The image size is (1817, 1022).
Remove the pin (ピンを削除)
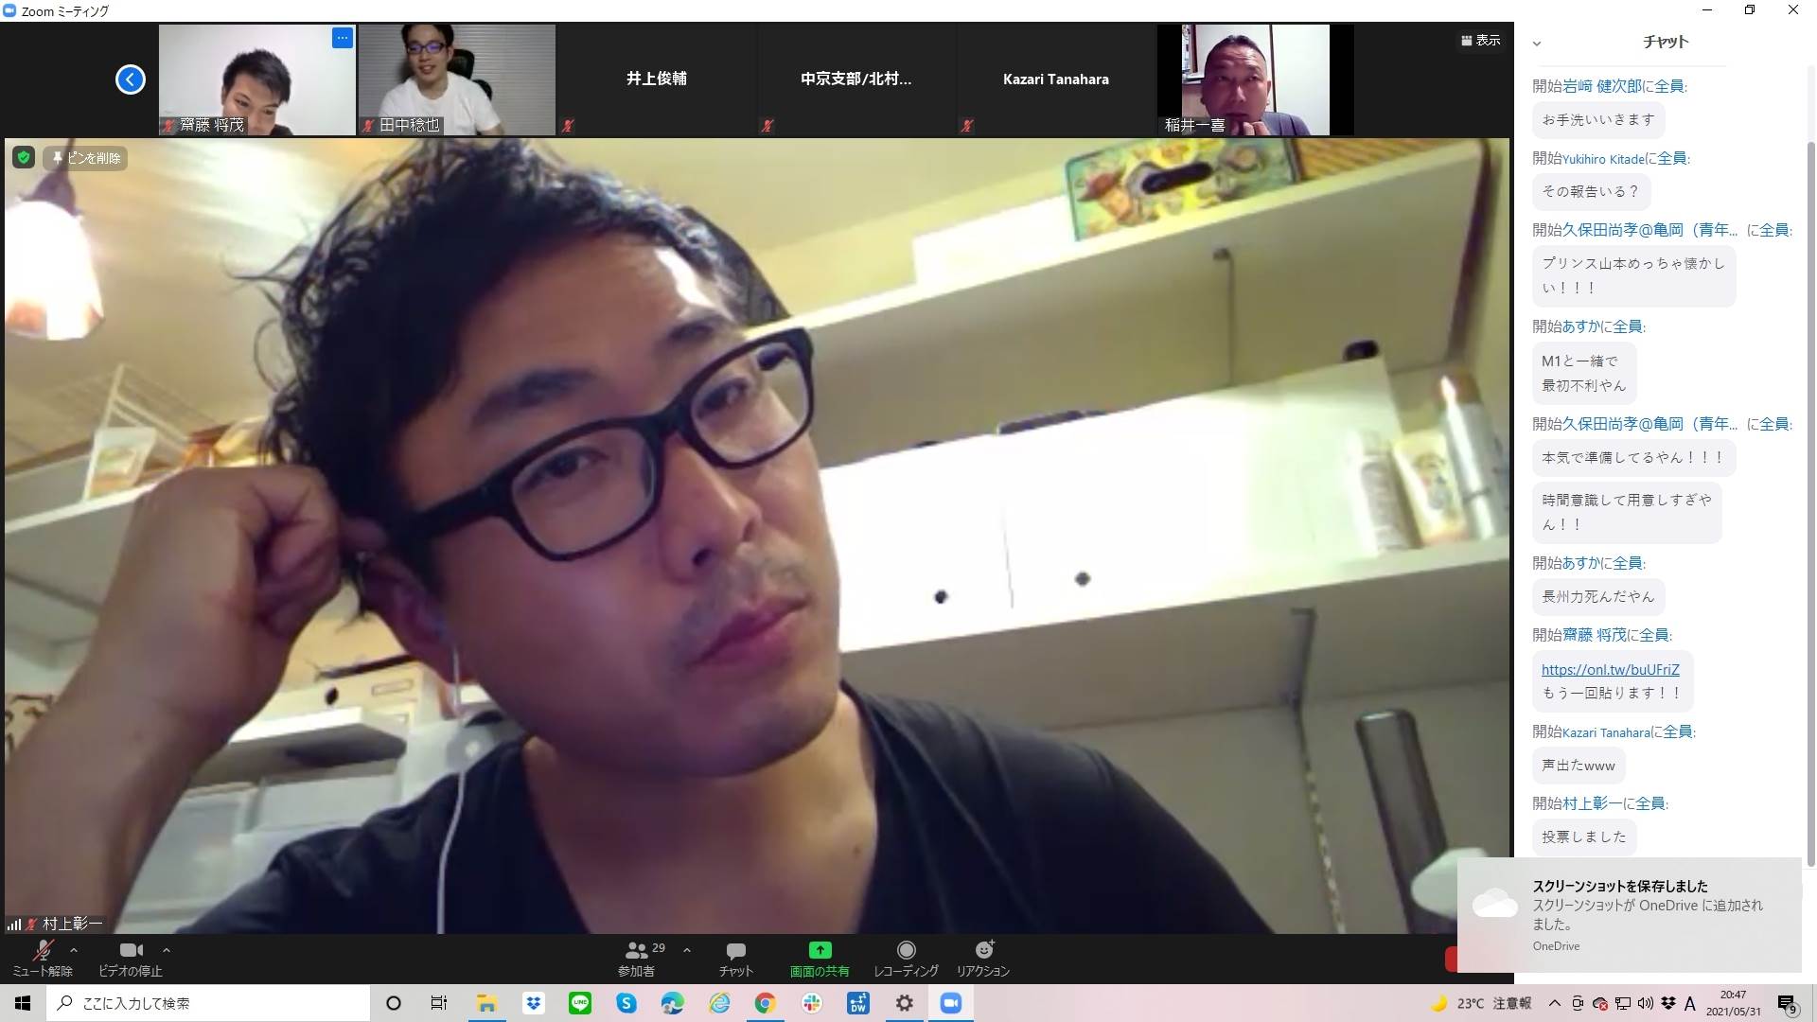[86, 158]
